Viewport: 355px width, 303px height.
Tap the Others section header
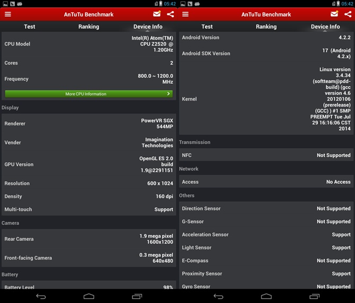pos(187,195)
